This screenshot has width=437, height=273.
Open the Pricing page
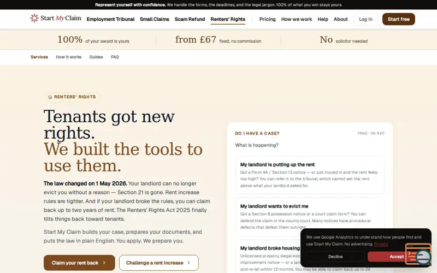click(267, 19)
